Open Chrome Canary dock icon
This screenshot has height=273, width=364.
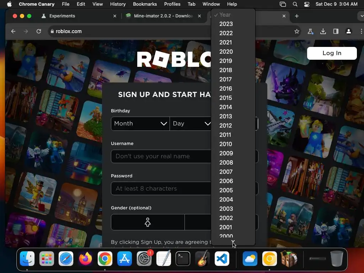click(269, 258)
